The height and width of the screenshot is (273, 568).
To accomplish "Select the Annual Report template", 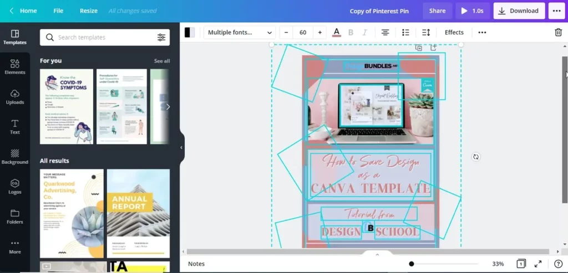I will [x=138, y=213].
